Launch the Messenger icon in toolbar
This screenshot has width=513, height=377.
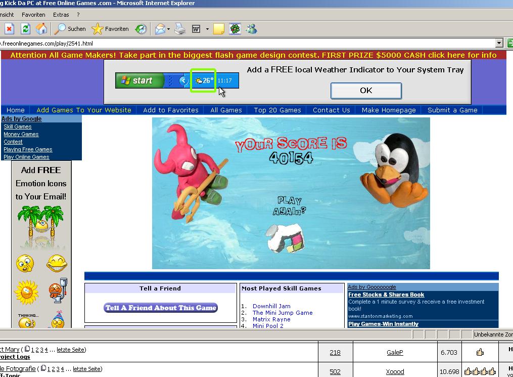(x=251, y=29)
